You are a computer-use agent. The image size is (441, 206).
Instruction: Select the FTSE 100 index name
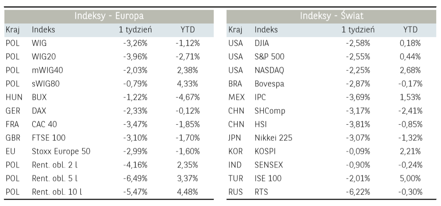click(x=48, y=138)
